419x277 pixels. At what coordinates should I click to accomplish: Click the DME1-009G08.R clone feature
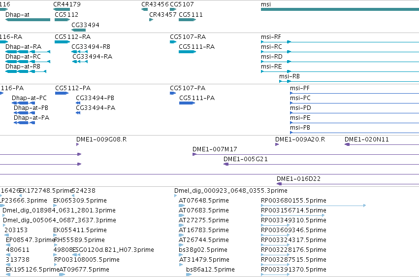click(77, 144)
